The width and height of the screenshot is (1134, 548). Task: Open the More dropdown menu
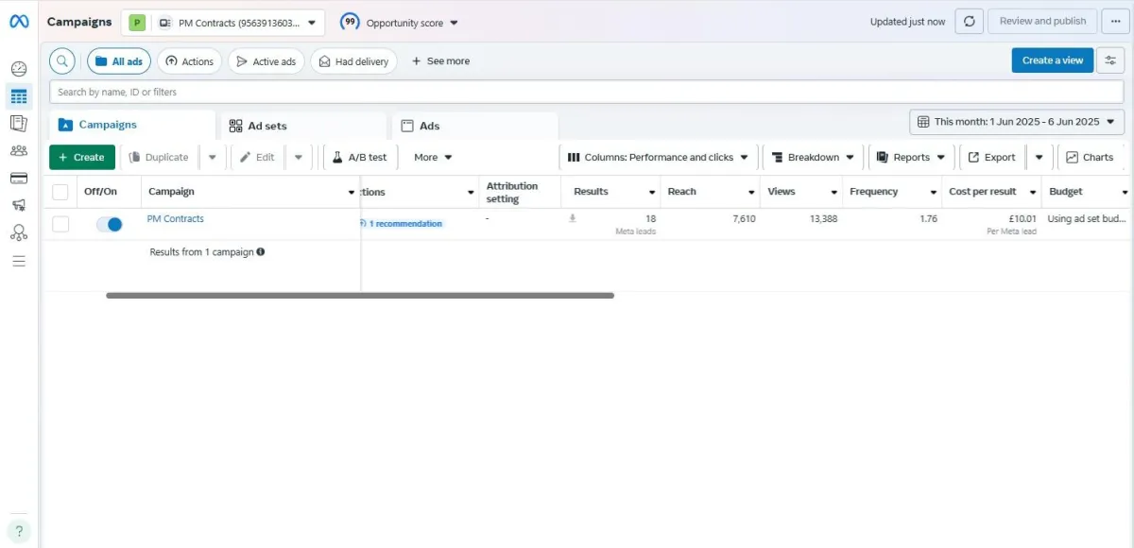coord(433,158)
